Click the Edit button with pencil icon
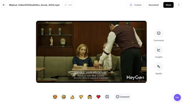182x103 pixels. [x=68, y=5]
